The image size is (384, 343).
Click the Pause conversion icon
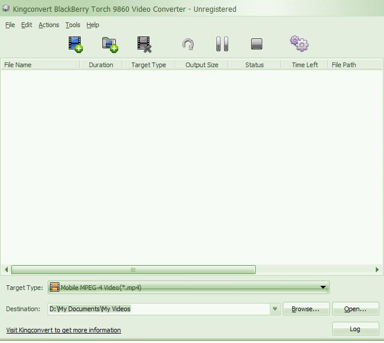pyautogui.click(x=222, y=44)
